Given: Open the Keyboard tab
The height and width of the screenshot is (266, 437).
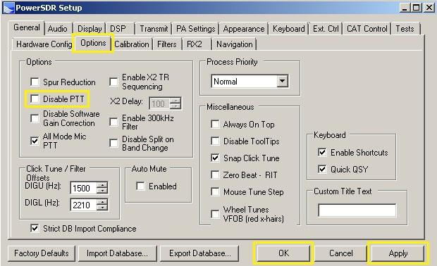Looking at the screenshot, I should (x=288, y=29).
